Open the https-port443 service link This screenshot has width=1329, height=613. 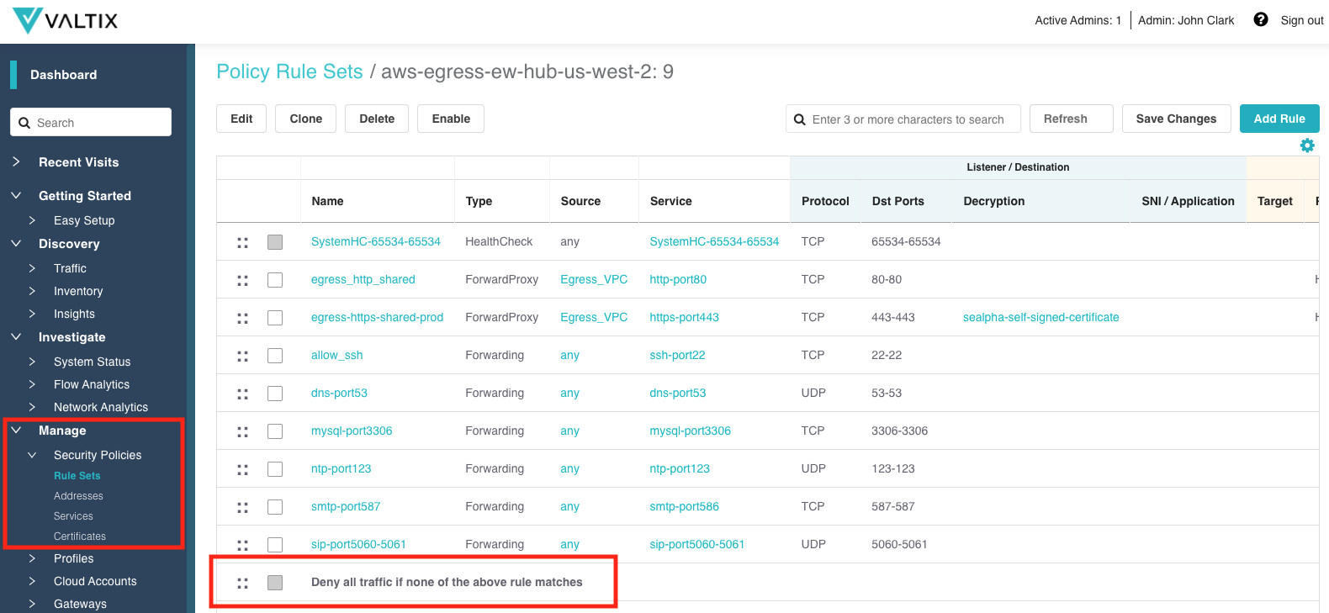click(684, 317)
